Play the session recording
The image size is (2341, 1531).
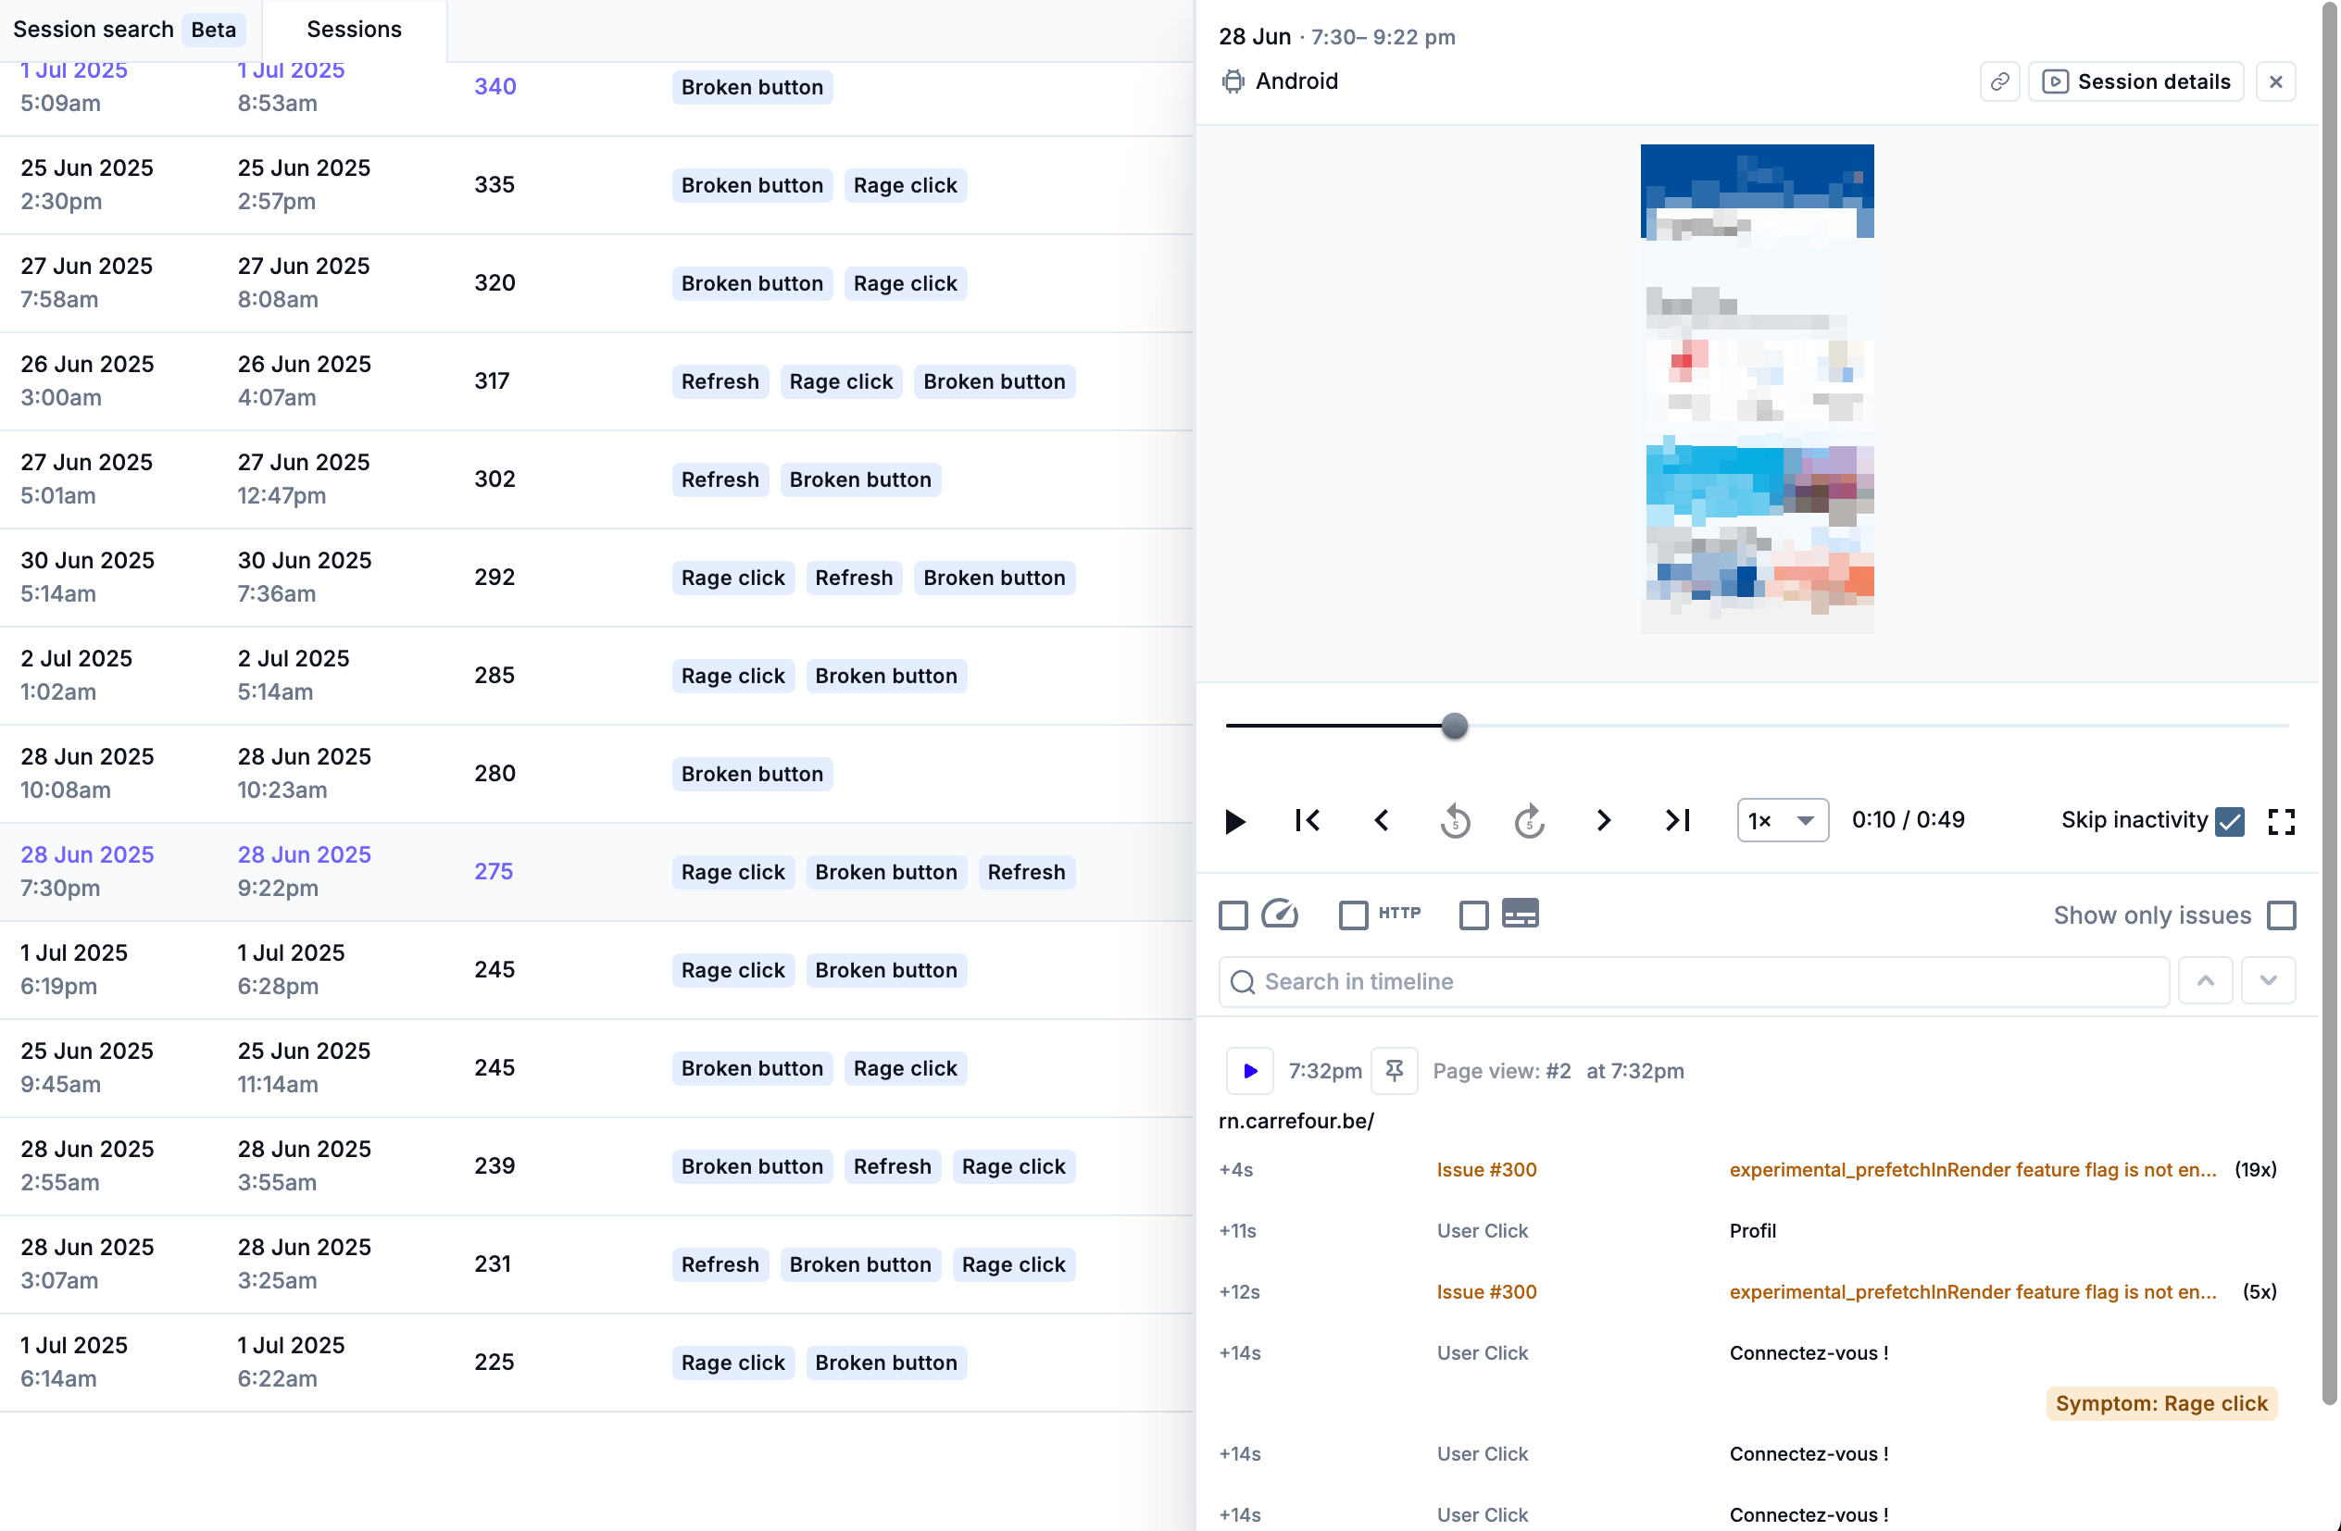click(x=1235, y=820)
